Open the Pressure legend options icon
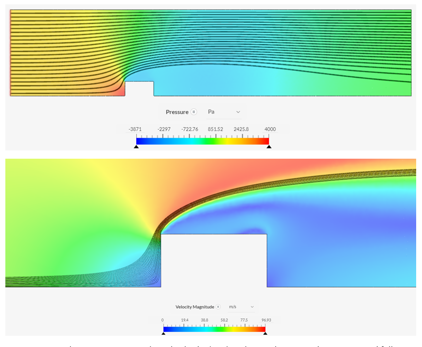The height and width of the screenshot is (347, 422). (194, 112)
